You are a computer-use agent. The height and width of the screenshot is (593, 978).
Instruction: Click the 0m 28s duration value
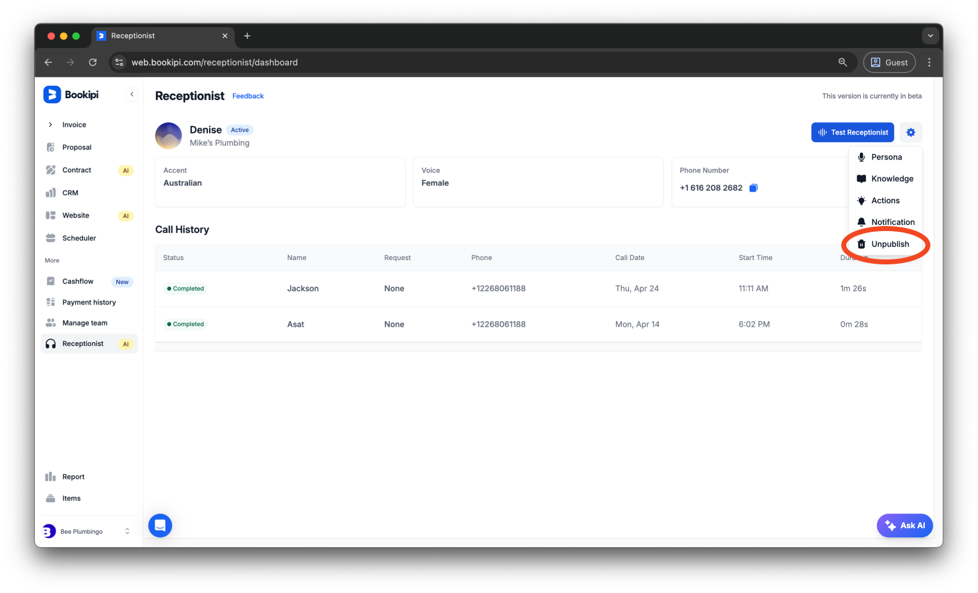pyautogui.click(x=854, y=324)
